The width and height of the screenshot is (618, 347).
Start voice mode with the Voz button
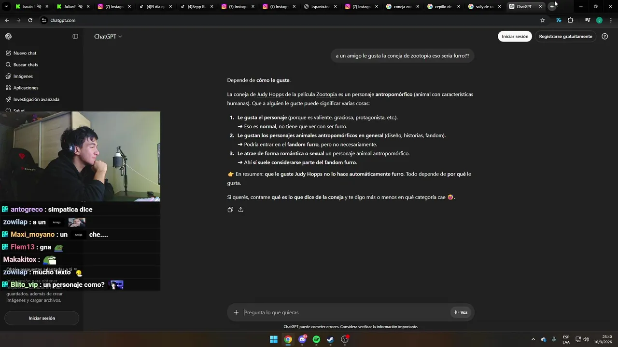[x=460, y=312]
